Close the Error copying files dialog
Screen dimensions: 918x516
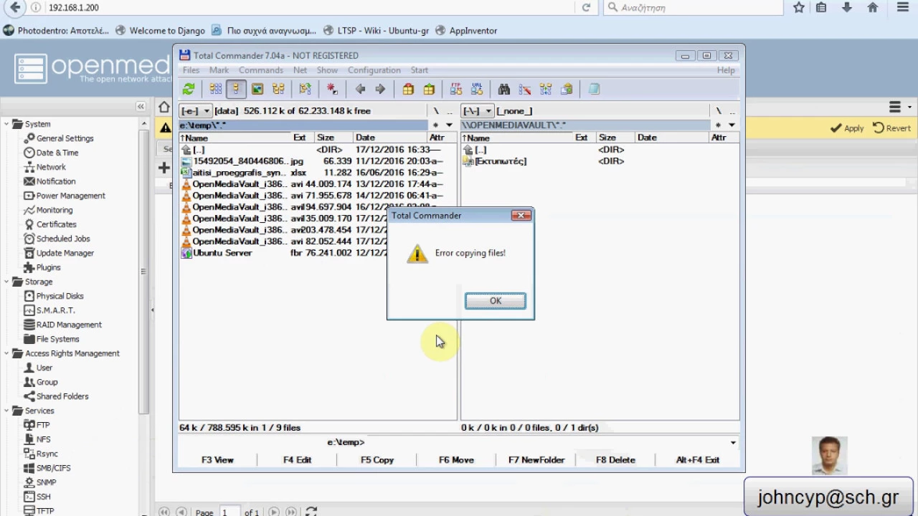[x=521, y=215]
